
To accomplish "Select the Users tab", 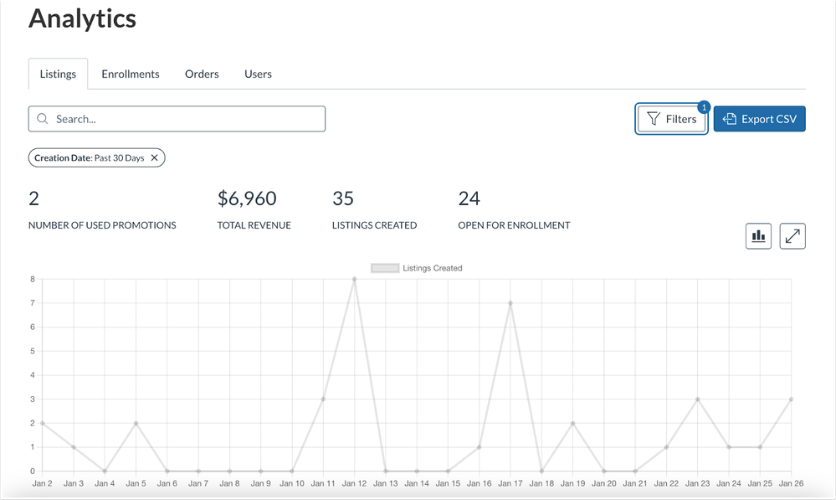I will [x=258, y=74].
